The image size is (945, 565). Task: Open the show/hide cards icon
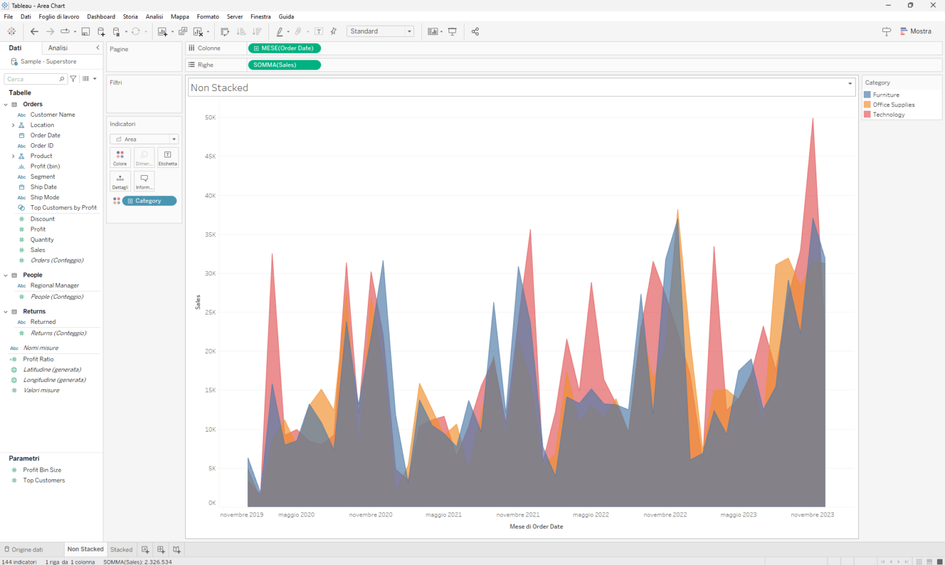point(433,31)
